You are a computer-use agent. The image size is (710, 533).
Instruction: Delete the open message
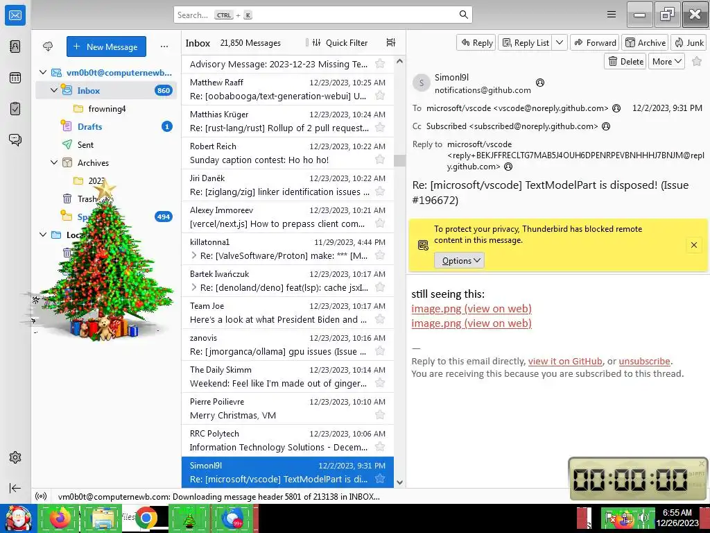(x=625, y=61)
